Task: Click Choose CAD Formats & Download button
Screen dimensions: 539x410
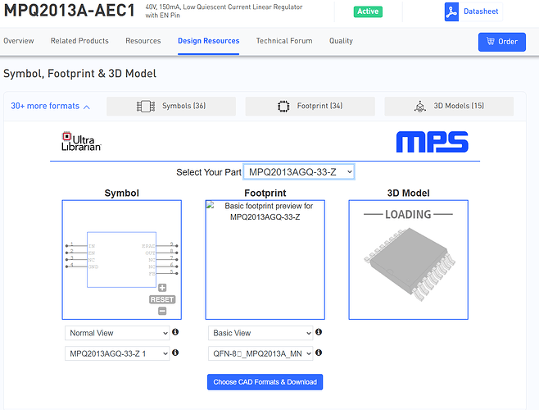Action: [265, 382]
